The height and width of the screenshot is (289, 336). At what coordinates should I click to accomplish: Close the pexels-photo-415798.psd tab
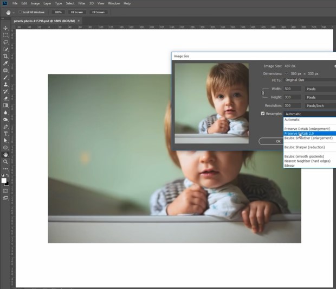pos(79,21)
